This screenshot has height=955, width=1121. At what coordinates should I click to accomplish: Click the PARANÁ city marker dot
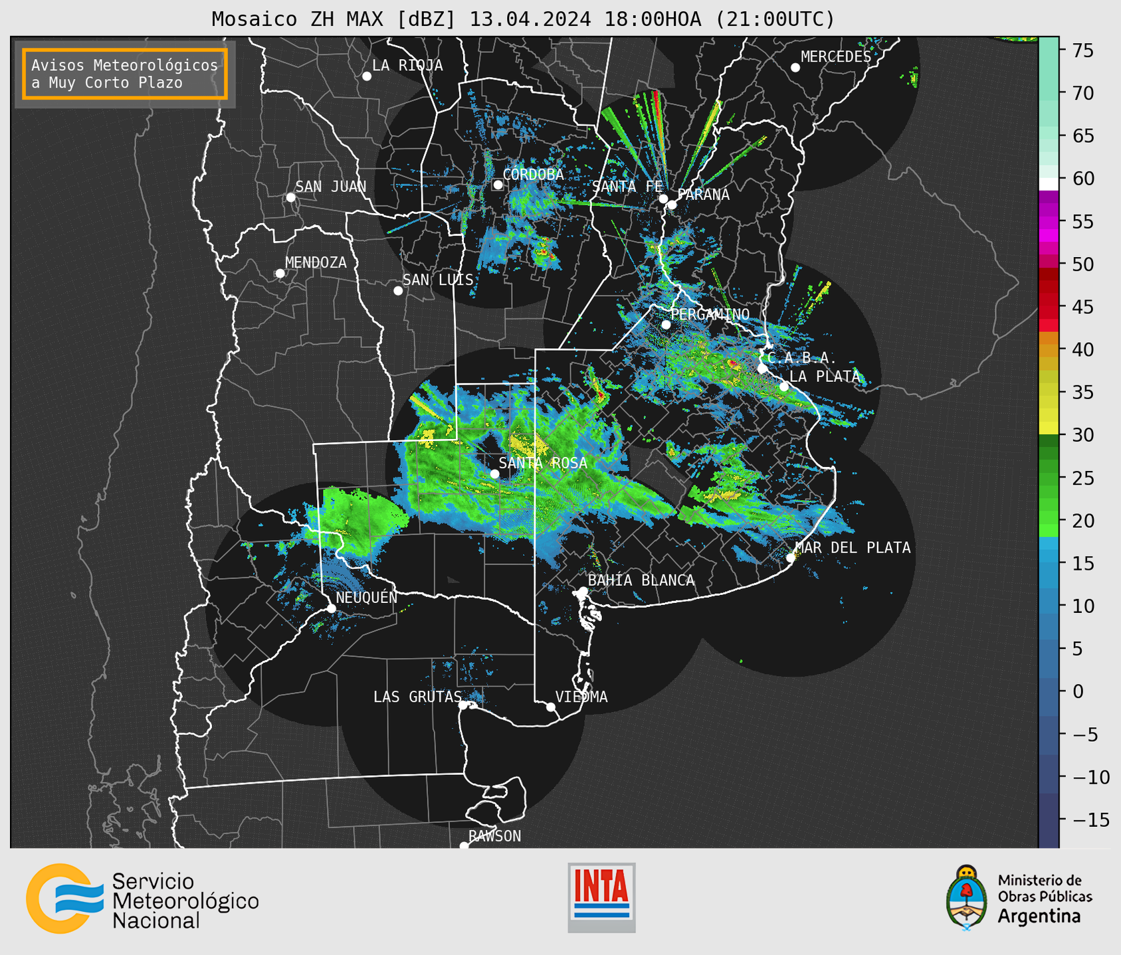click(x=672, y=205)
